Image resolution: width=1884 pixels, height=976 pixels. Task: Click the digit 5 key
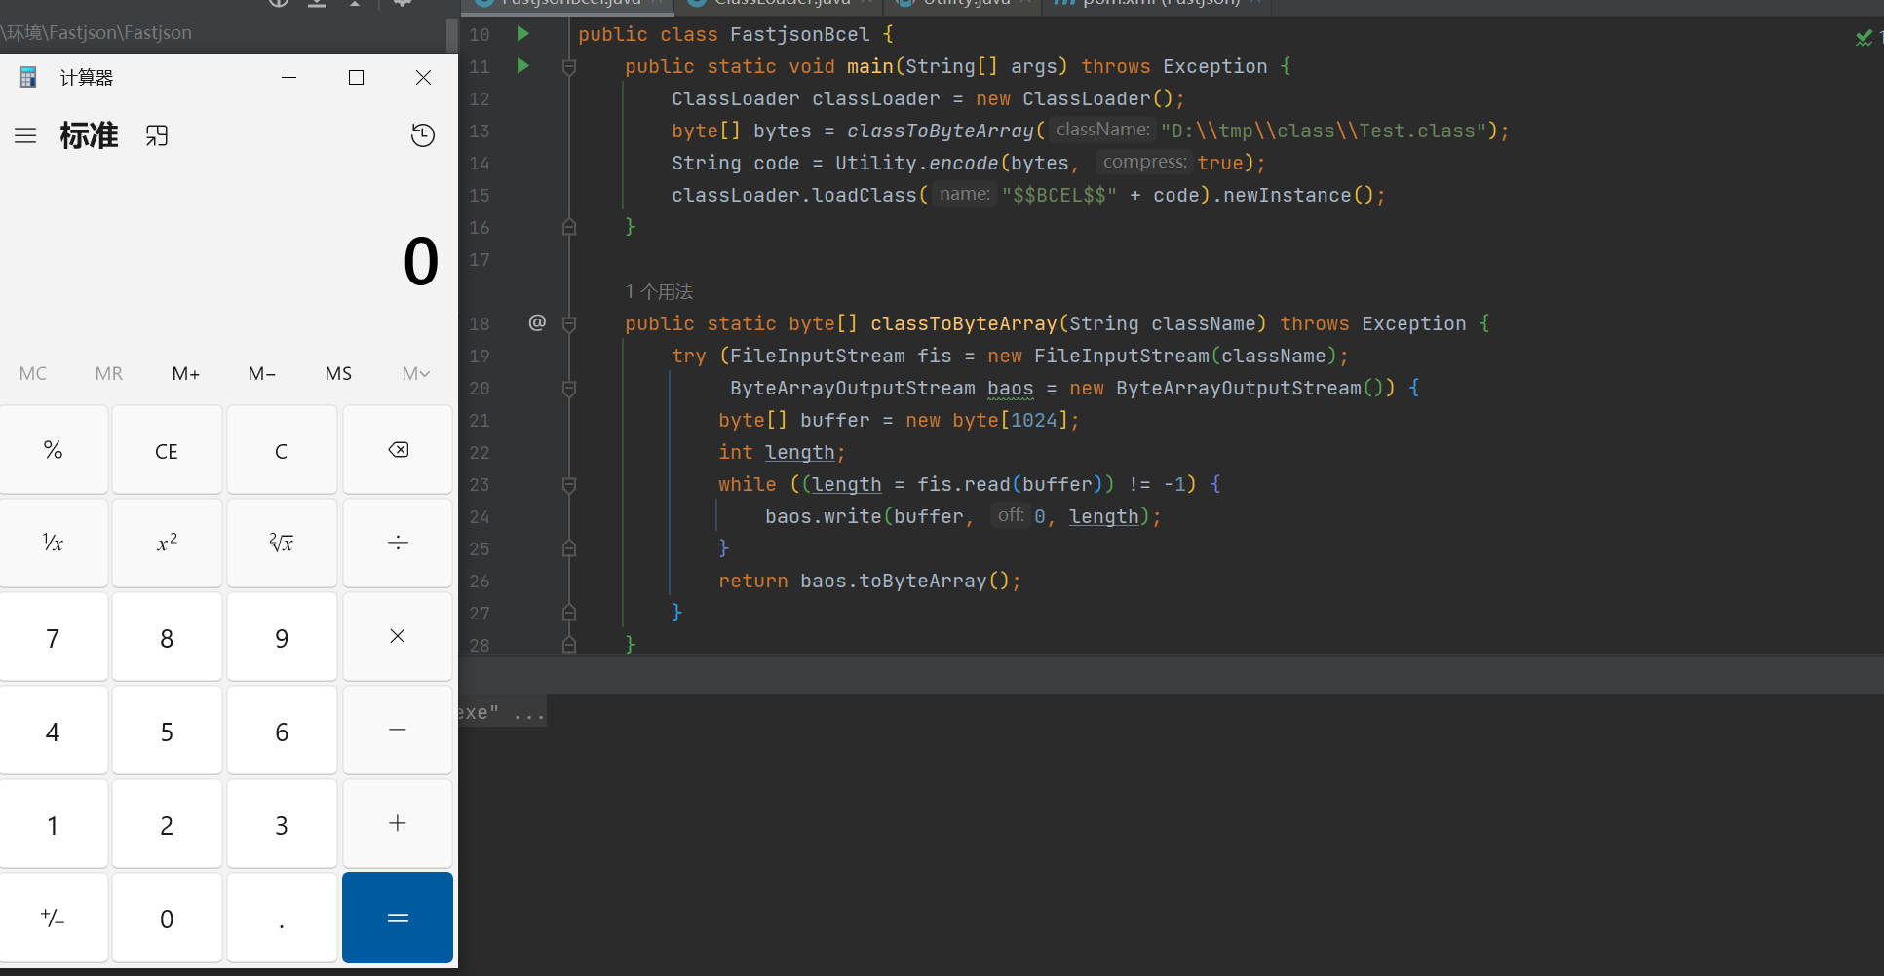pos(167,731)
